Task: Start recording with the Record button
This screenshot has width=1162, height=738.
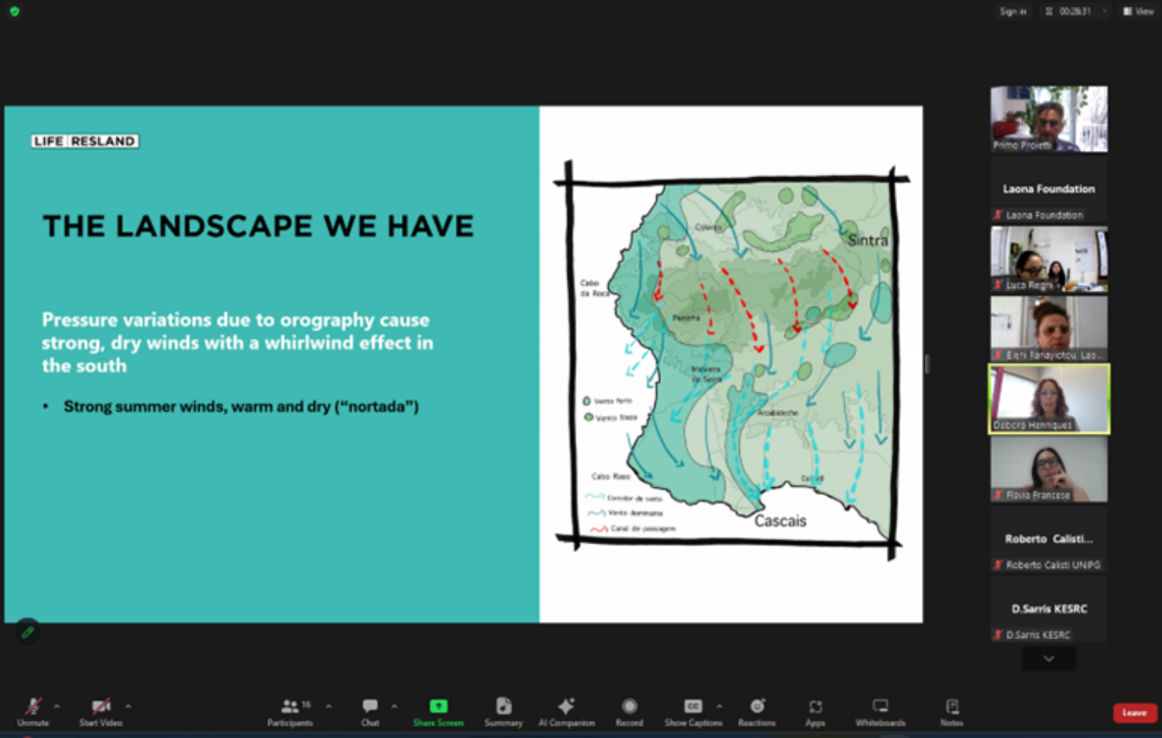Action: click(629, 711)
